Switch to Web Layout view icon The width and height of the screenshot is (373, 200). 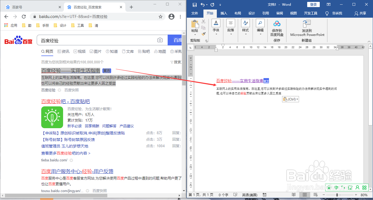tap(316, 195)
